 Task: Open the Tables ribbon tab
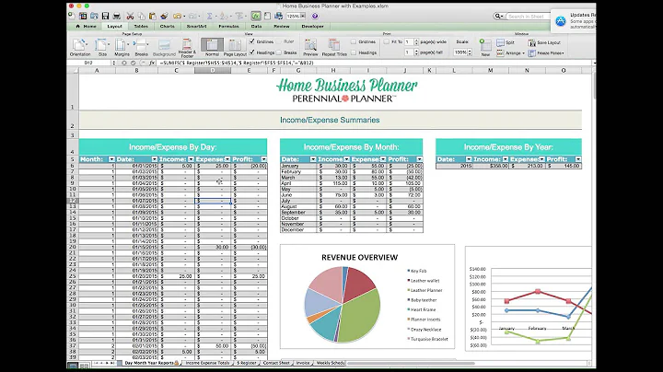point(141,26)
